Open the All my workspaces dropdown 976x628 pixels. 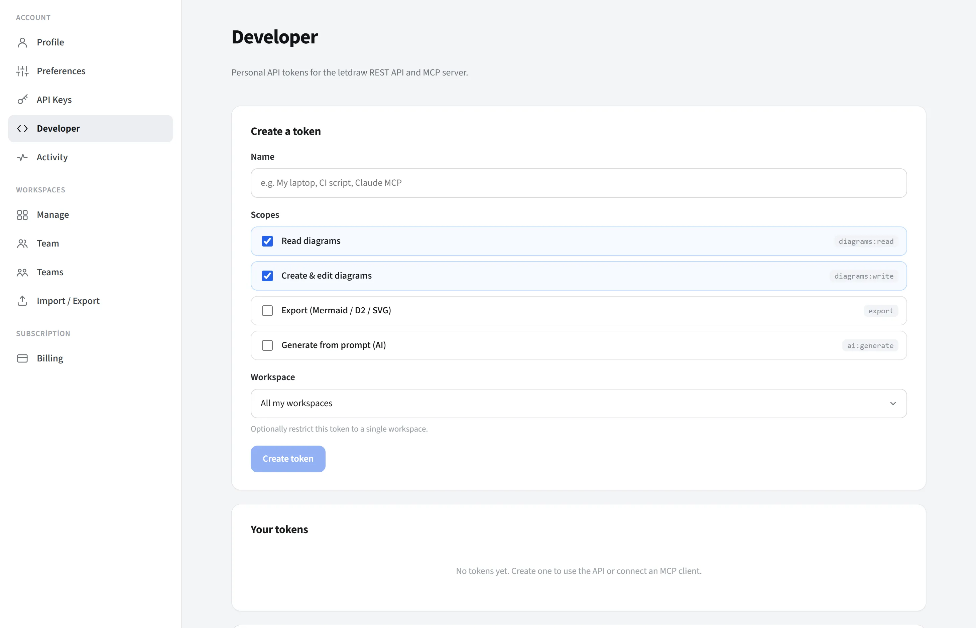(579, 403)
